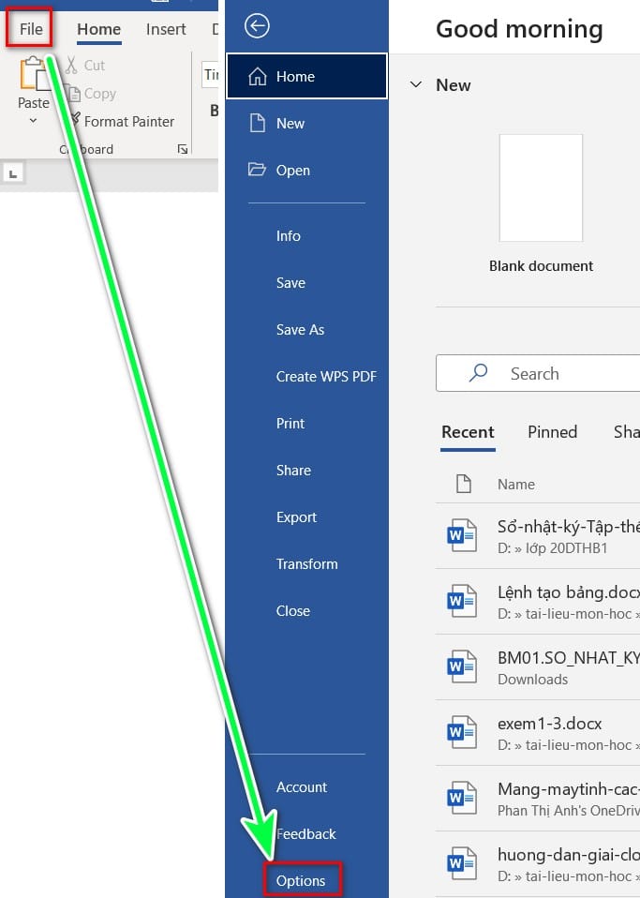Click the New page icon in sidebar
640x898 pixels.
point(258,123)
